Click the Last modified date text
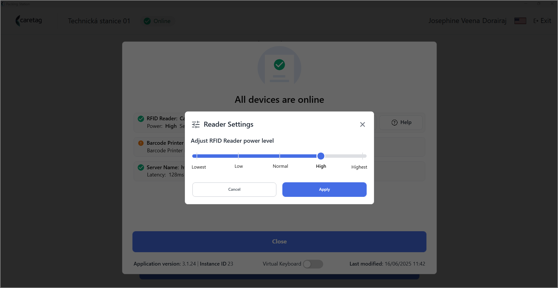This screenshot has width=558, height=288. tap(387, 264)
